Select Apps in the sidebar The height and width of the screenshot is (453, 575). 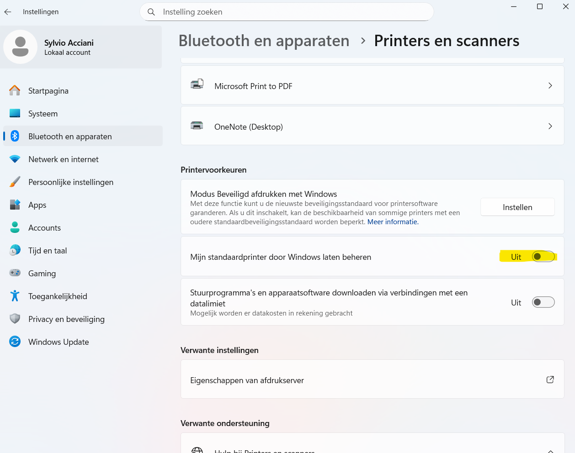click(83, 205)
